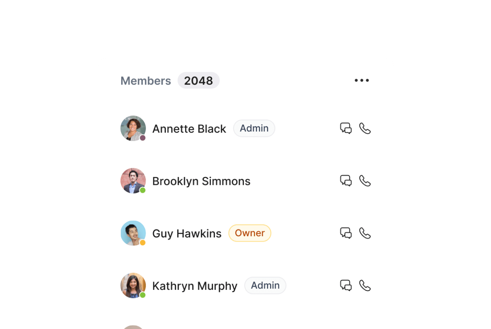This screenshot has height=329, width=491.
Task: Phone Guy Hawkins
Action: 365,233
